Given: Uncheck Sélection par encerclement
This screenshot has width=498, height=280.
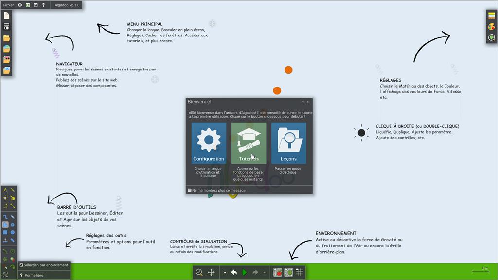Looking at the screenshot, I should (21, 265).
